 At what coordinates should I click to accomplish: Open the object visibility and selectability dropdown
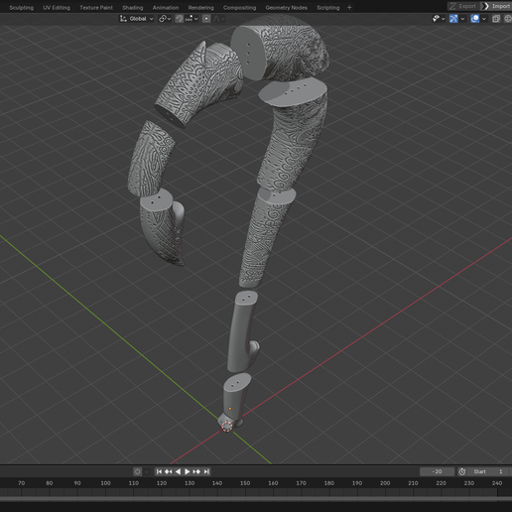(x=439, y=19)
